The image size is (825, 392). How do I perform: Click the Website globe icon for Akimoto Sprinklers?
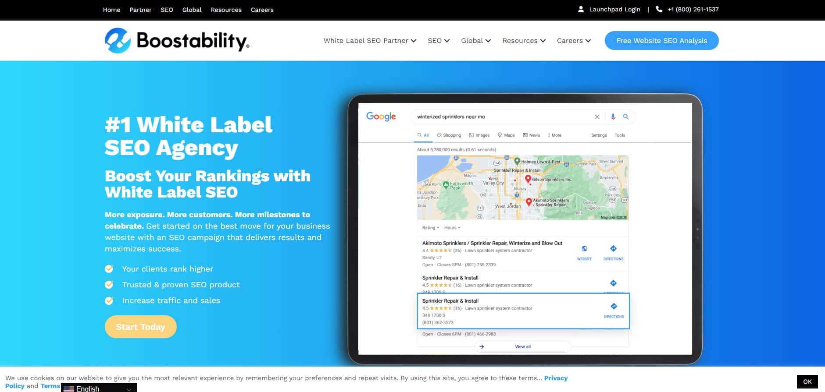[584, 249]
